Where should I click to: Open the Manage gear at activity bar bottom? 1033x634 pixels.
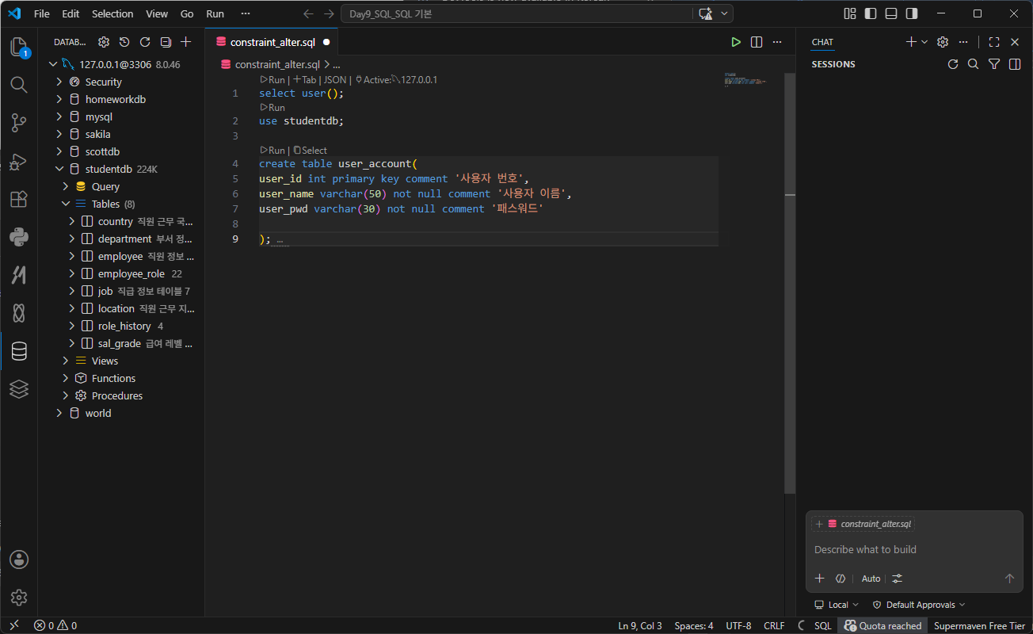pyautogui.click(x=19, y=598)
